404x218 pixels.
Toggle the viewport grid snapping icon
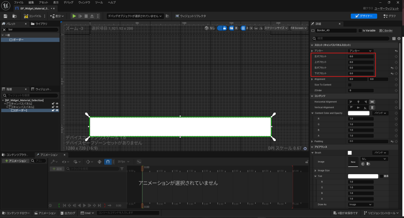(243, 28)
